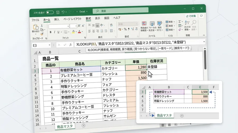Click the 検索 search box
Image resolution: width=238 pixels, height=133 pixels.
[121, 11]
